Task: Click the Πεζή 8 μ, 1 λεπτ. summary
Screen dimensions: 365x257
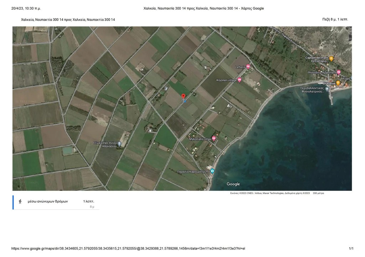Action: click(335, 20)
